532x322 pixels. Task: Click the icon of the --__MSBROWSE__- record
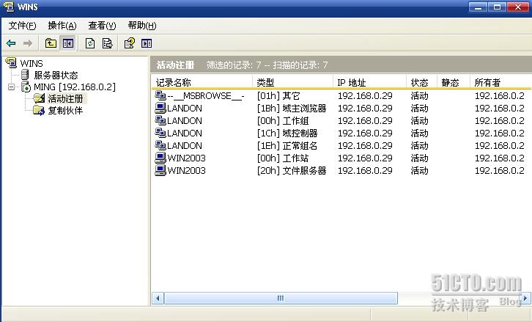(x=160, y=95)
